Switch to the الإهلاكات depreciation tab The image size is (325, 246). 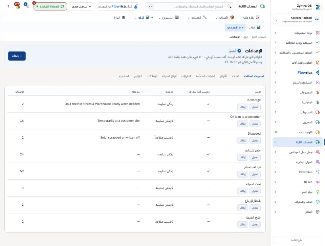tap(152, 76)
